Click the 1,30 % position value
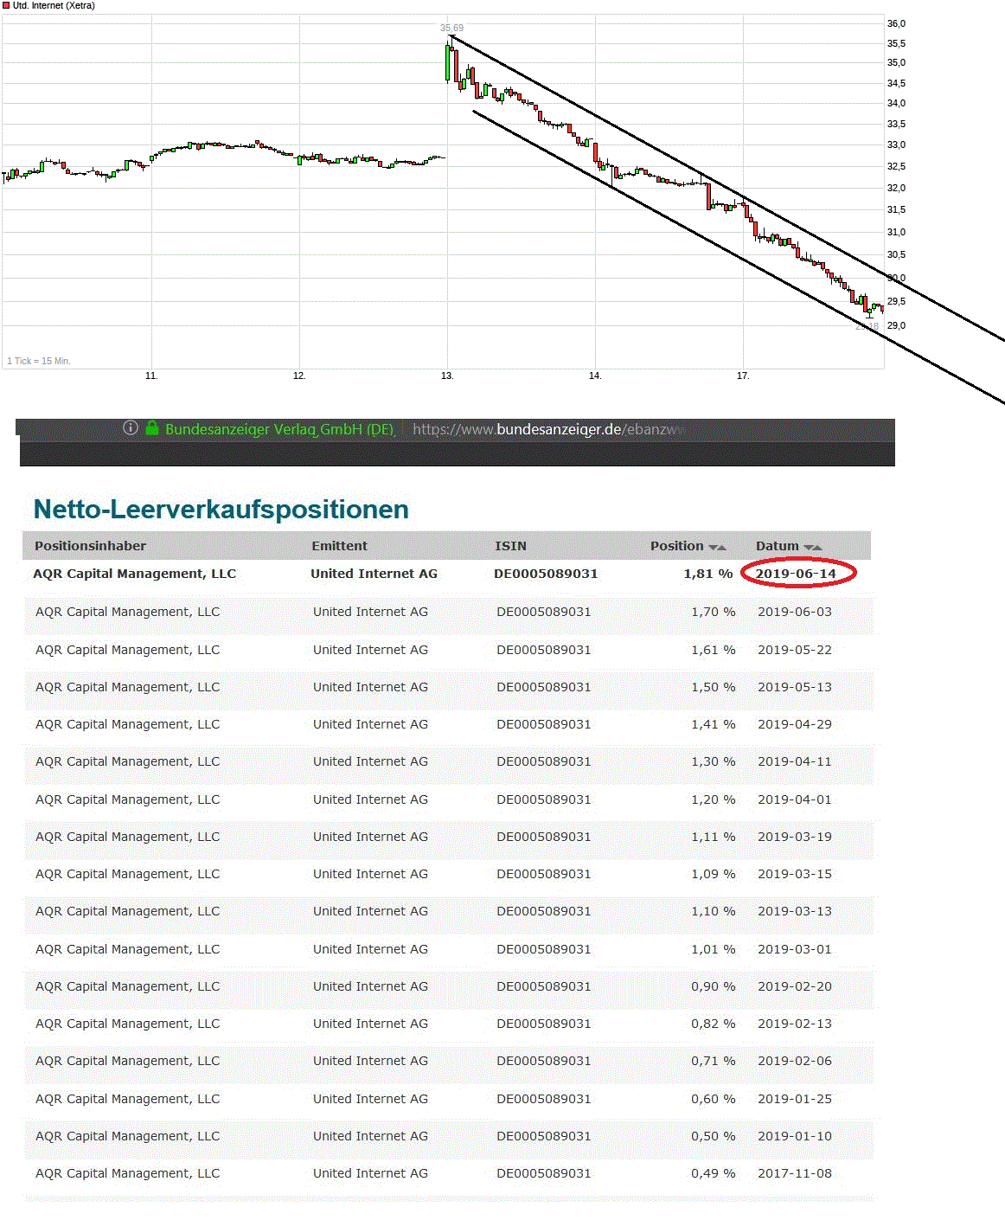This screenshot has width=1005, height=1220. (x=714, y=761)
